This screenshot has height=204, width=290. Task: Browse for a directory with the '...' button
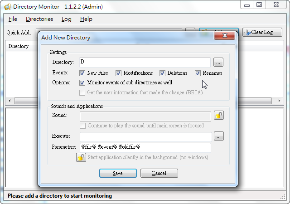[218, 62]
